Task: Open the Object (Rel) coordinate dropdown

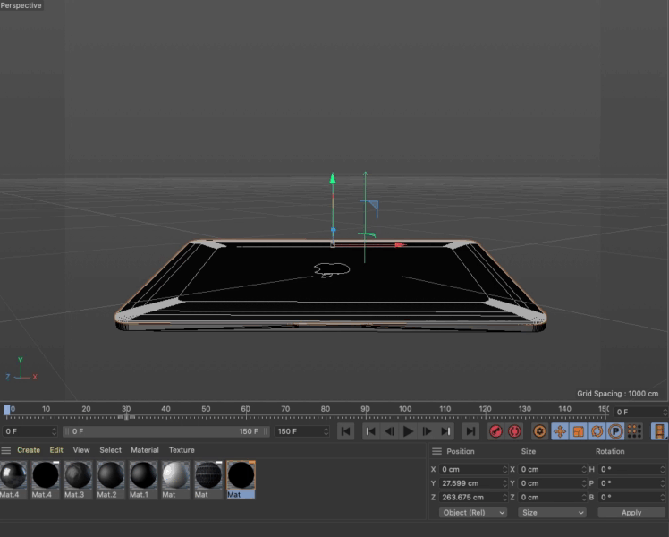Action: 473,513
